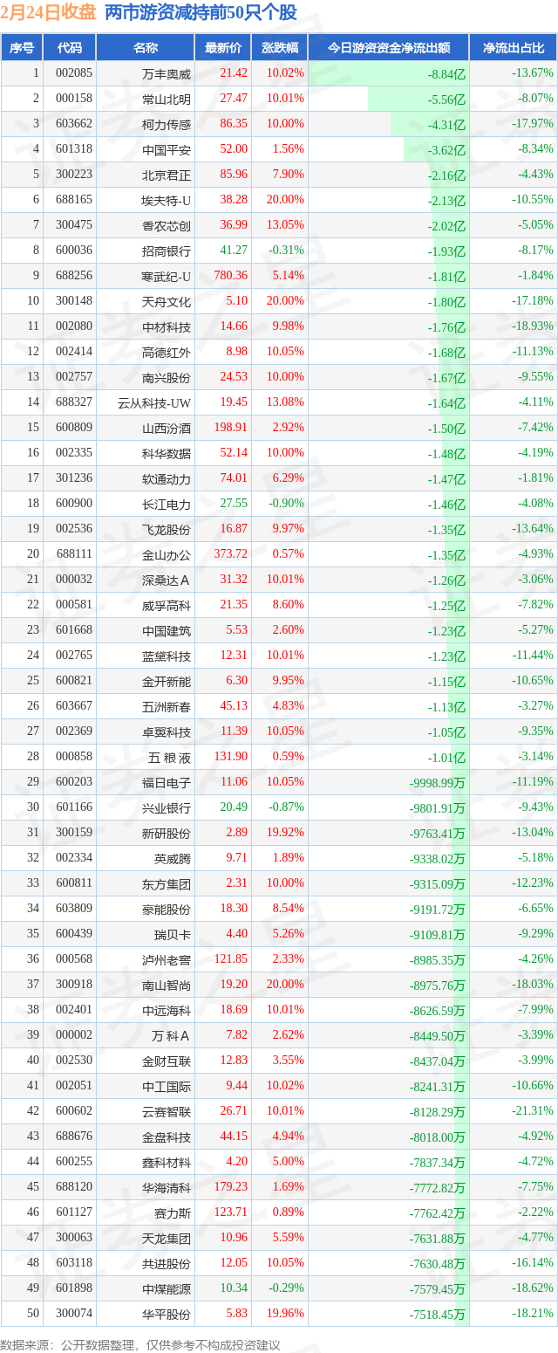This screenshot has width=558, height=1353.
Task: Click stock name 中远海科
Action: pyautogui.click(x=167, y=1010)
